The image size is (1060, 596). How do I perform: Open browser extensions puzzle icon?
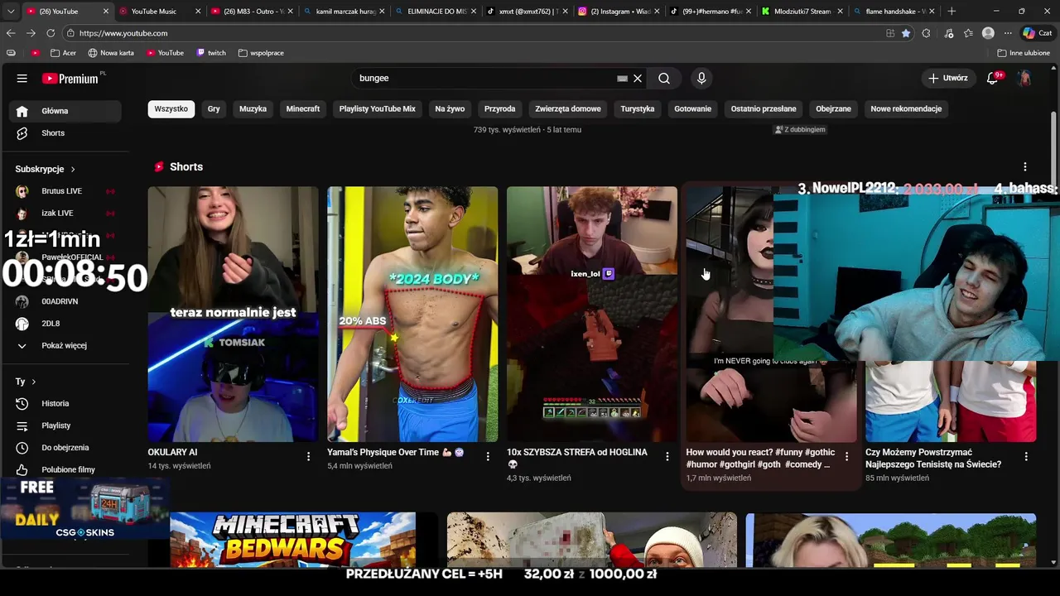(926, 33)
